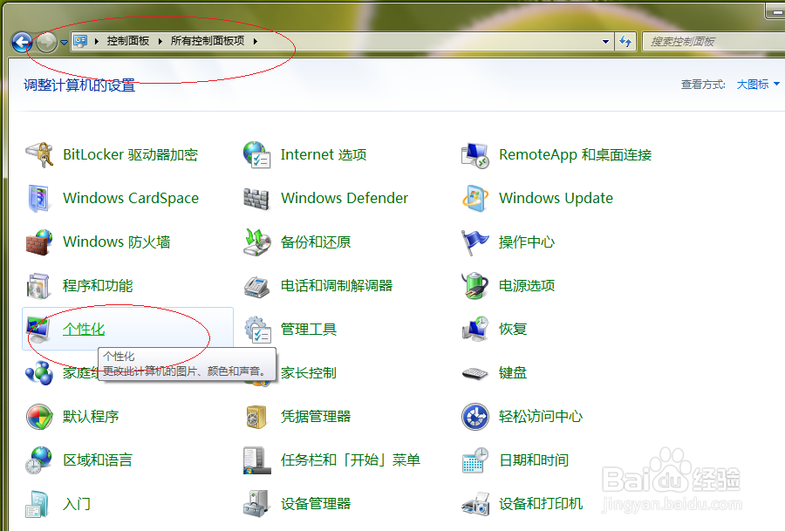The width and height of the screenshot is (785, 531).
Task: Select 所有控制面板项 in the breadcrumb
Action: (x=208, y=41)
